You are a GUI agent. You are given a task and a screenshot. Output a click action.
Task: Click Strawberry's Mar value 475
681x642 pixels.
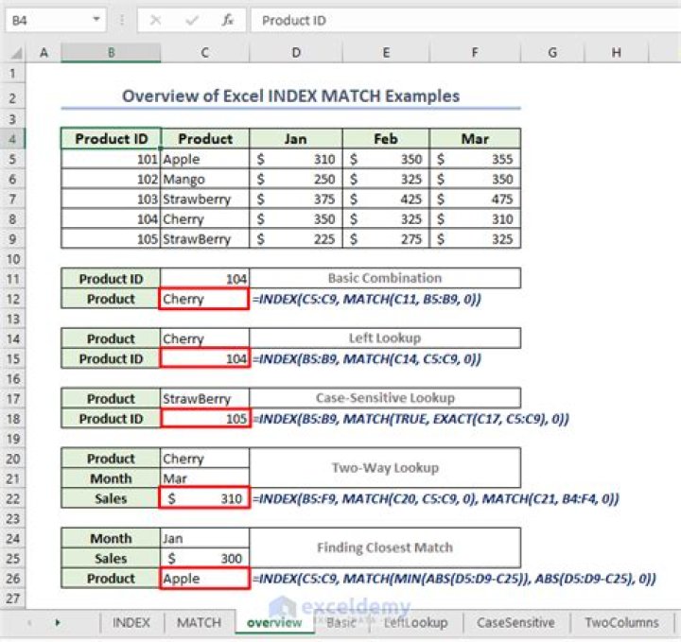pyautogui.click(x=475, y=200)
